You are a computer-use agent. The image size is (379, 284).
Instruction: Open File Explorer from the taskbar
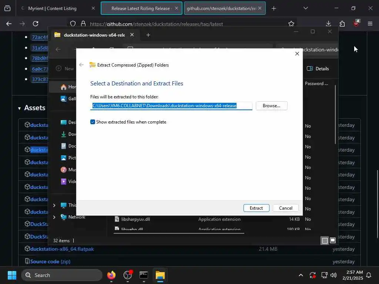coord(160,275)
